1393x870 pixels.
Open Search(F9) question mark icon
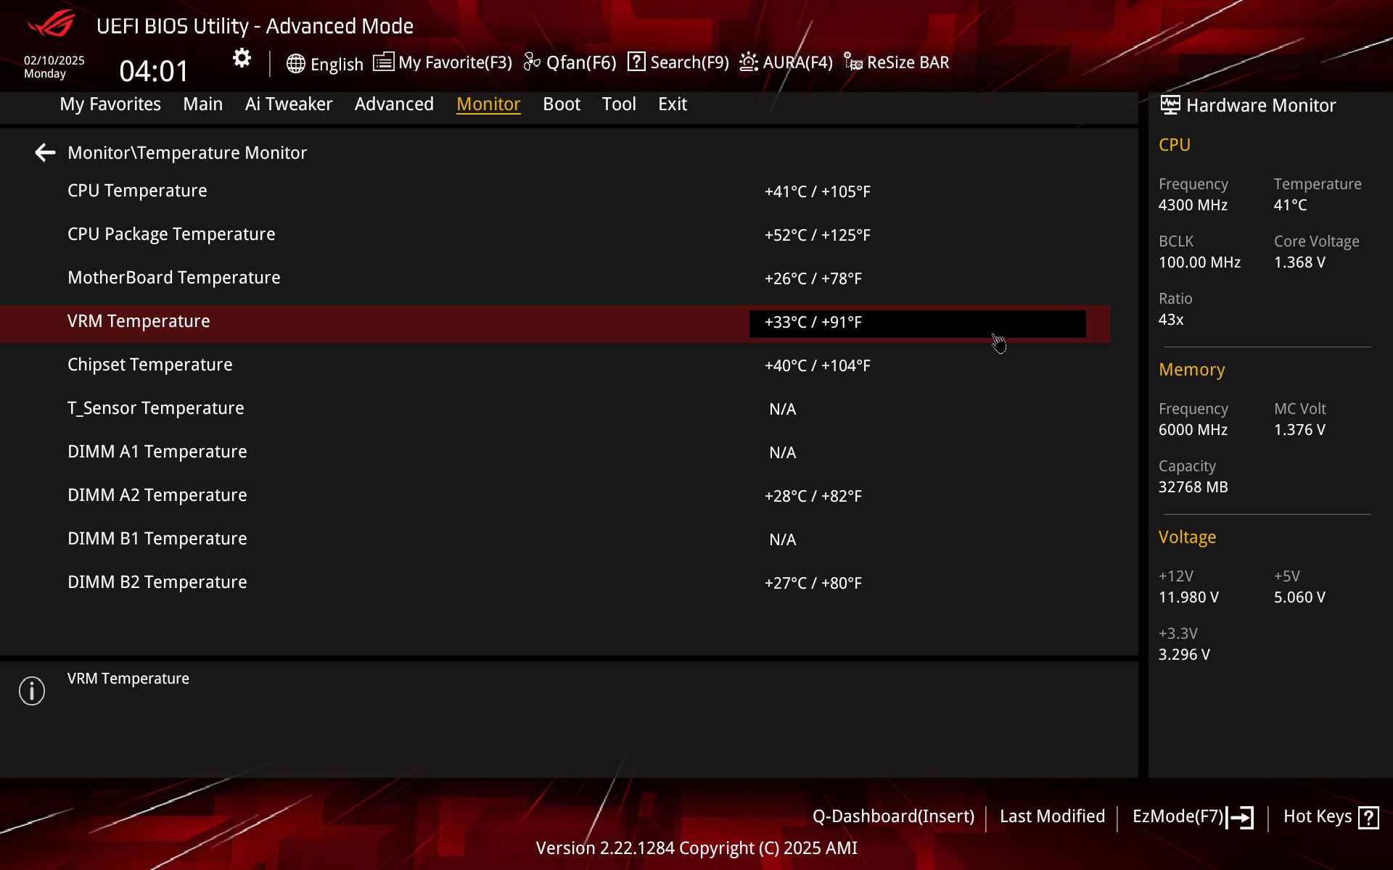point(636,62)
